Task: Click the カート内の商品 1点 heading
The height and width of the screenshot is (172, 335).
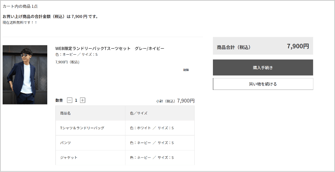Action: (x=20, y=6)
